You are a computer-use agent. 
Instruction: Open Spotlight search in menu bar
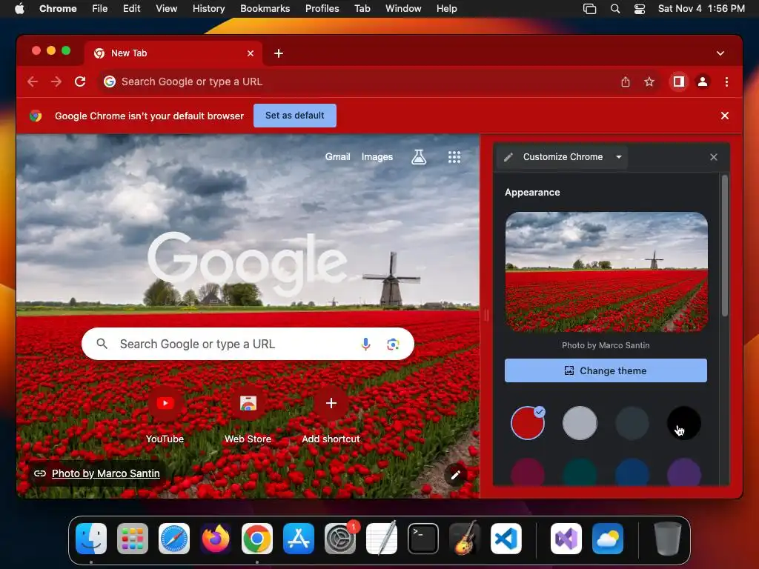click(x=614, y=8)
